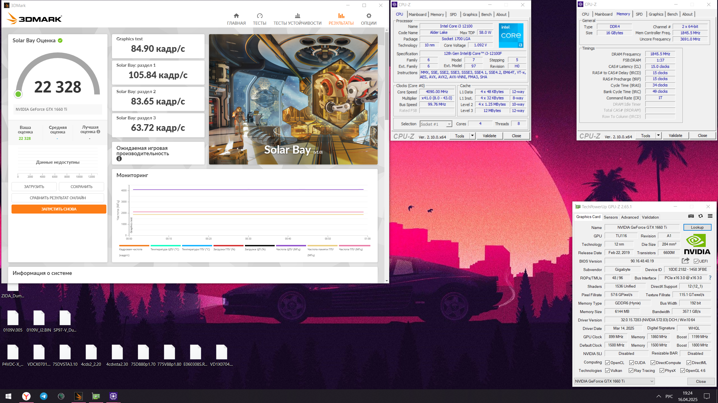The height and width of the screenshot is (403, 718).
Task: Switch to Bench tab in left CPU-Z
Action: coord(486,15)
